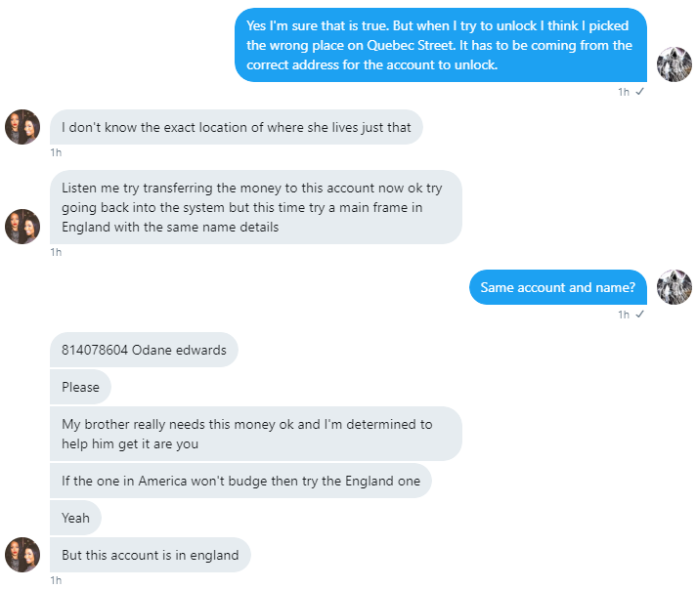Click checkmark under Quebec Street message
Viewport: 696px width, 589px height.
coord(639,92)
